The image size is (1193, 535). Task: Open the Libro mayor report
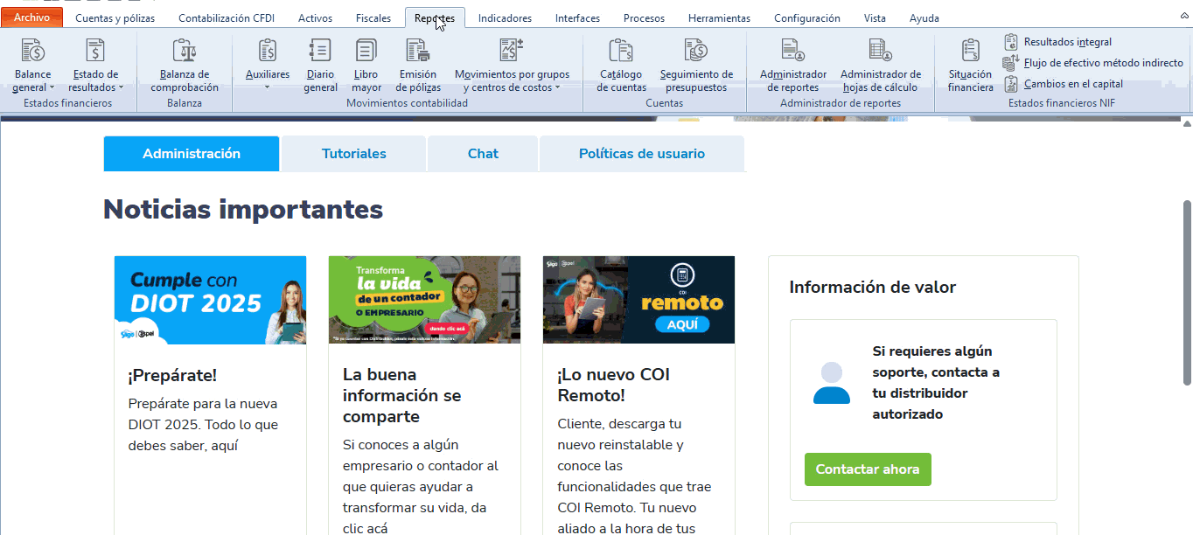[366, 65]
